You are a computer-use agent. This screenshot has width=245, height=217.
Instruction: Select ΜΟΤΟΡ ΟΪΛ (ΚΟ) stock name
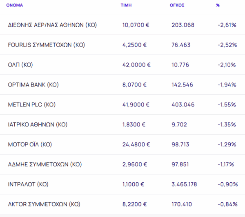point(30,144)
